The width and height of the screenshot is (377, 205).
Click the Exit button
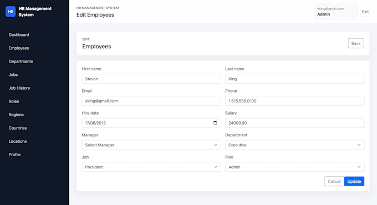[x=365, y=12]
